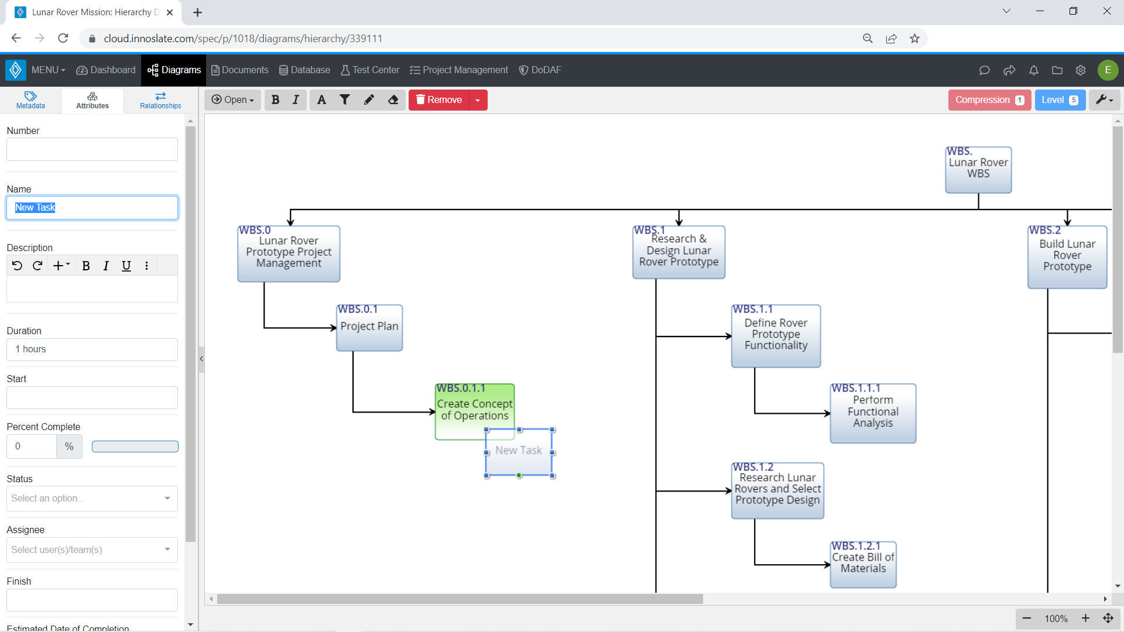Open Project Management from navigation
Screen dimensions: 1124x632
coord(459,70)
